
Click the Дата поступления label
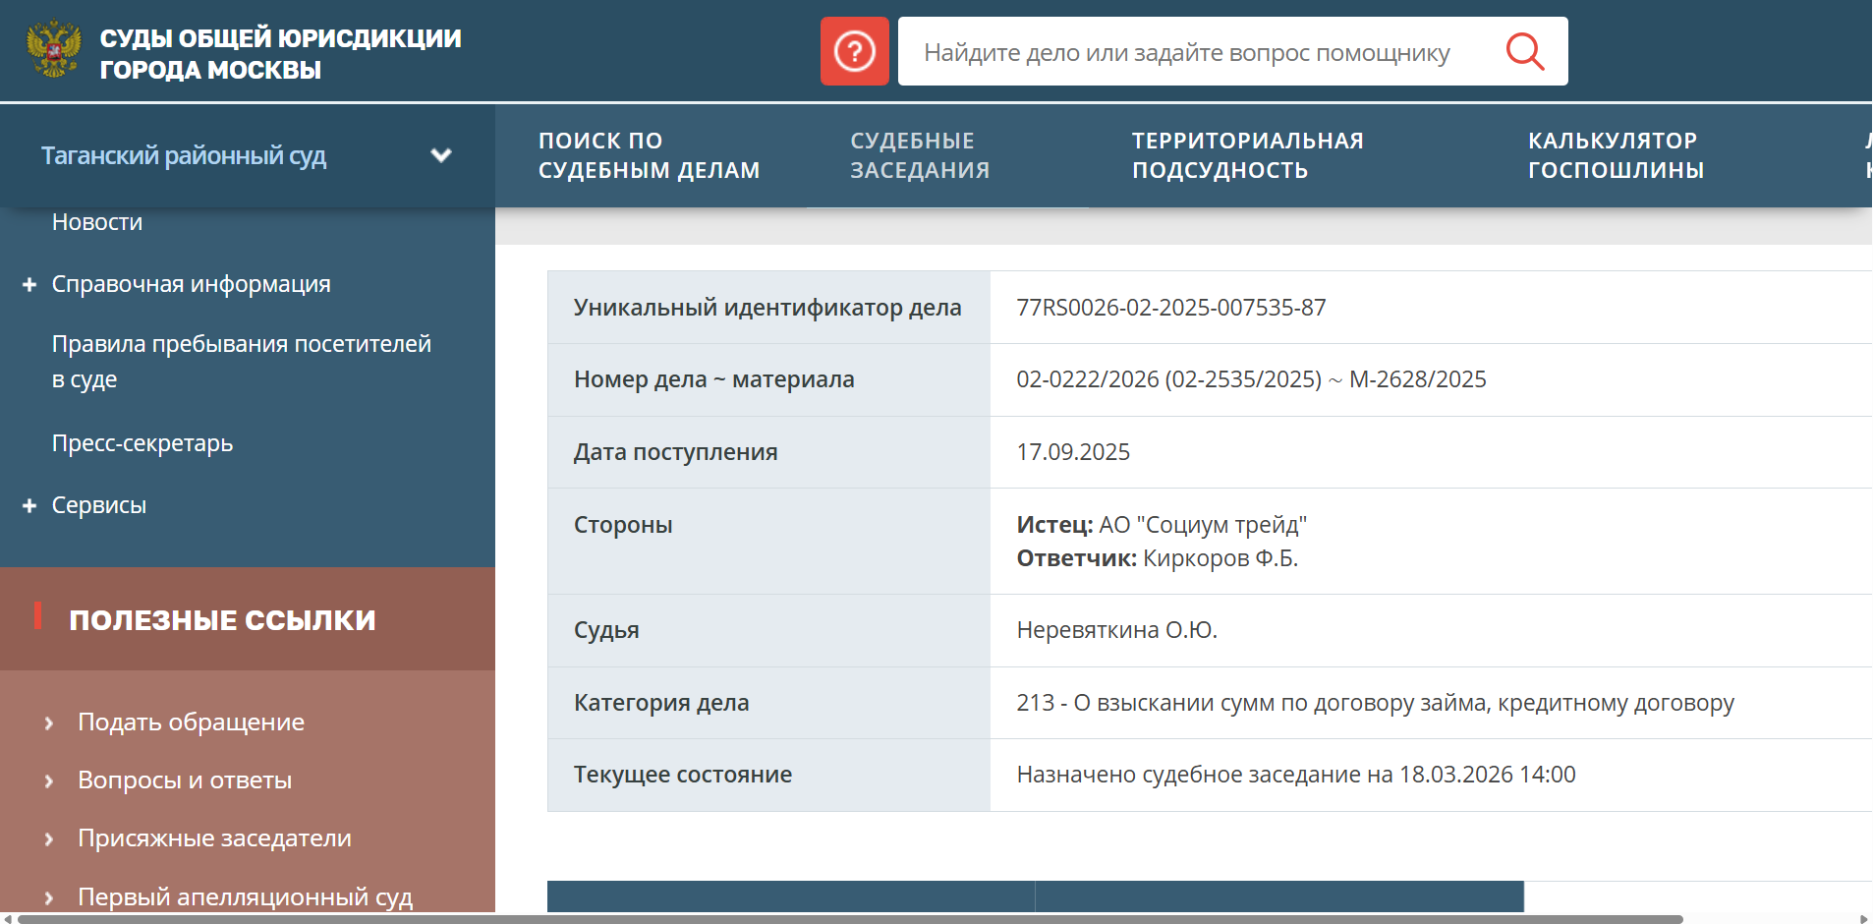676,452
